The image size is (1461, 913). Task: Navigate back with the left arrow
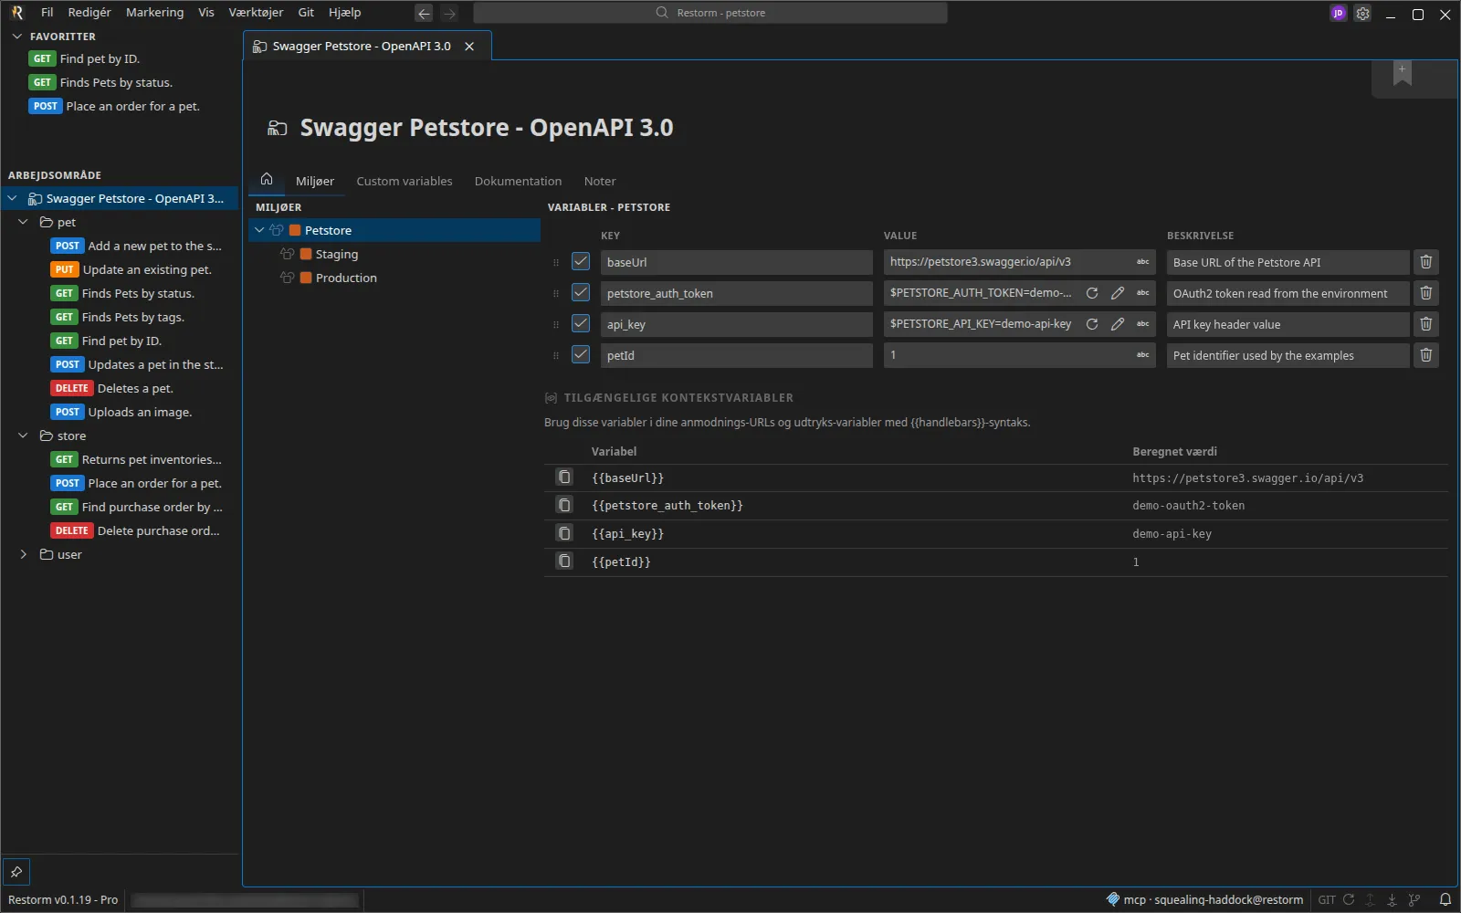pyautogui.click(x=424, y=14)
